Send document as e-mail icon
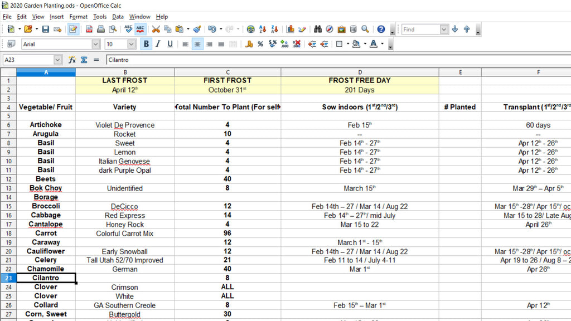Viewport: 571px width, 321px height. point(57,29)
